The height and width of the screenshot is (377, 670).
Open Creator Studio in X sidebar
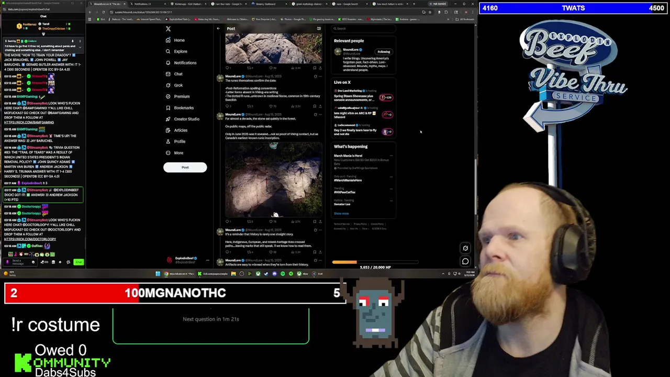pos(182,119)
